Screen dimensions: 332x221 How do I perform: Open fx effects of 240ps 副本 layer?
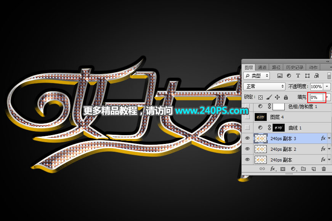click(x=323, y=160)
